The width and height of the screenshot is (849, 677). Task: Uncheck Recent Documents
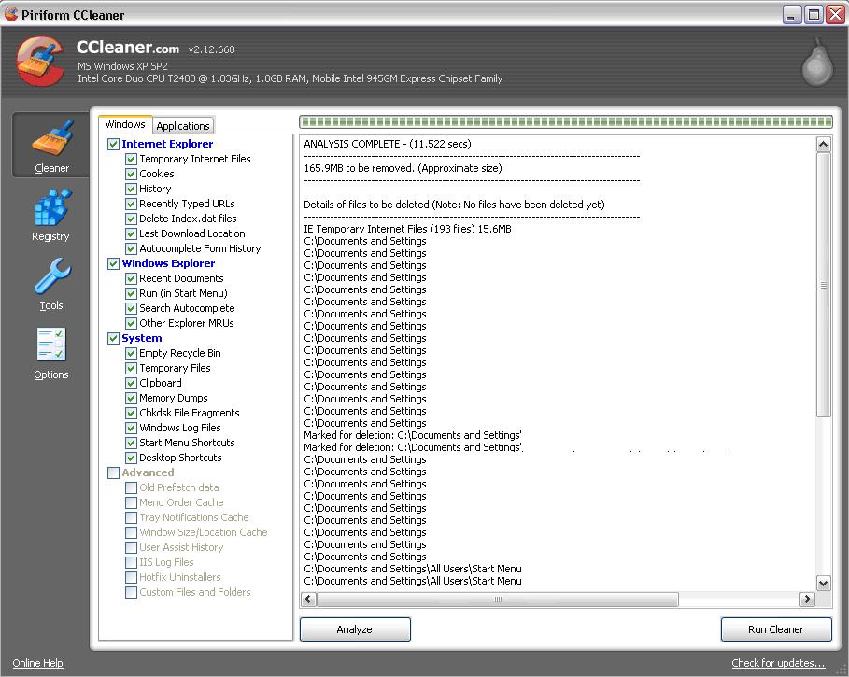pyautogui.click(x=131, y=278)
